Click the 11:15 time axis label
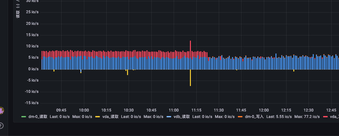 (196, 110)
